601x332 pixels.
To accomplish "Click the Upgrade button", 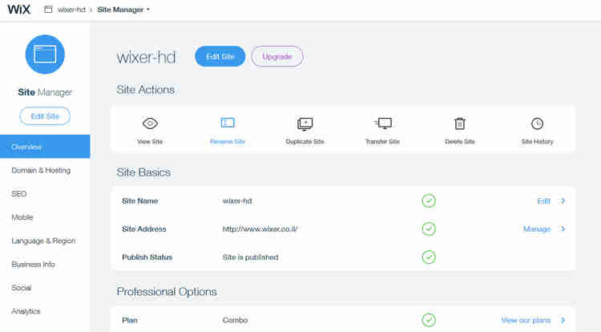I will [277, 56].
